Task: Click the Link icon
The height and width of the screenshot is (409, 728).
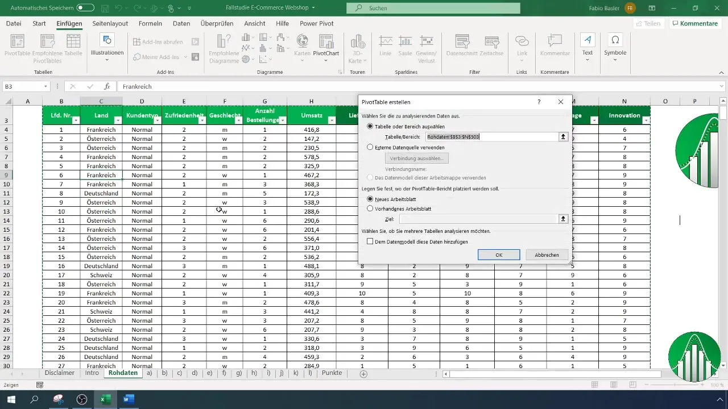Action: (522, 49)
